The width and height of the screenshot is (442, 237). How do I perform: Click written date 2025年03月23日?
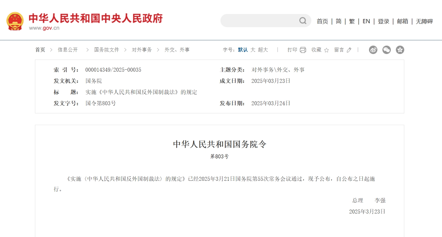pyautogui.click(x=271, y=81)
